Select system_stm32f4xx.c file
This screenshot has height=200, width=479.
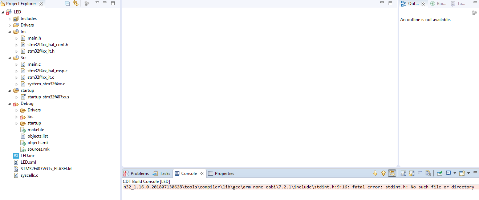(46, 84)
